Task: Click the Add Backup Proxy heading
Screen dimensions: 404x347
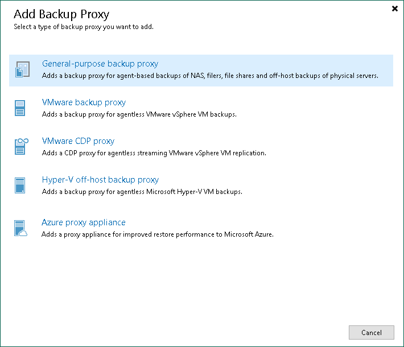Action: [61, 14]
